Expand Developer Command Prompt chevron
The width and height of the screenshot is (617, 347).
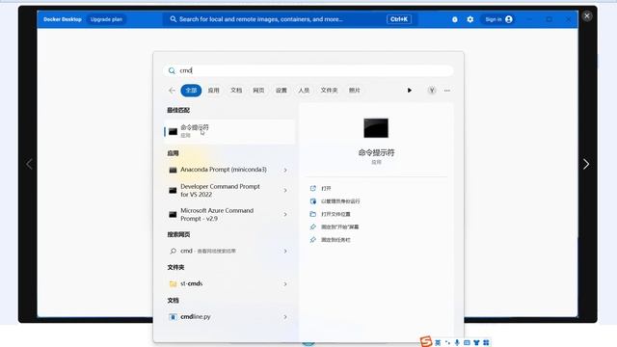pyautogui.click(x=285, y=191)
